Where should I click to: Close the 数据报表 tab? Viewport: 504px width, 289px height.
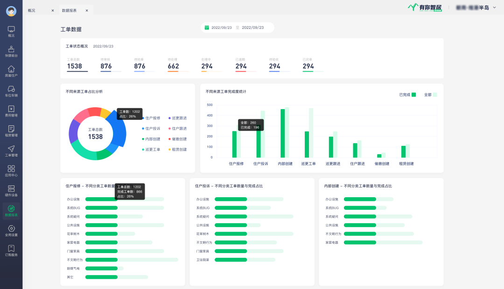click(x=87, y=11)
